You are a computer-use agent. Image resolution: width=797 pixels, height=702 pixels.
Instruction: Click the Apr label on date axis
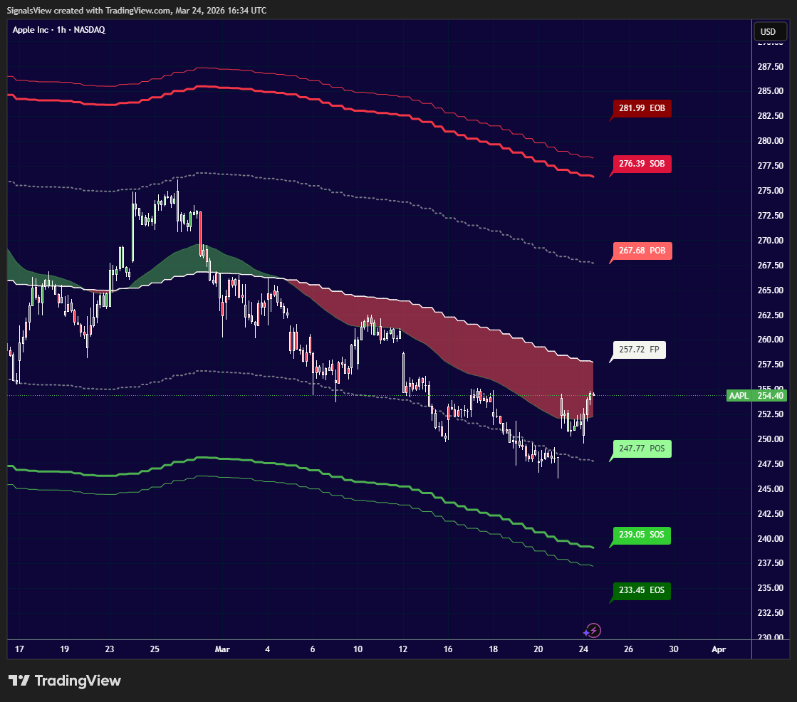click(x=719, y=649)
